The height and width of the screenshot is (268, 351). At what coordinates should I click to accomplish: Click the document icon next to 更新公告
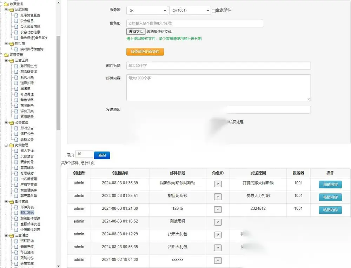pos(16,139)
